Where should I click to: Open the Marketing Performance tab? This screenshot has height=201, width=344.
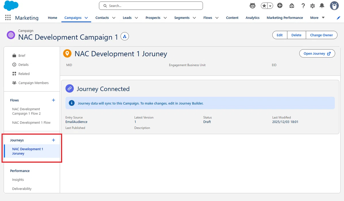[x=285, y=18]
